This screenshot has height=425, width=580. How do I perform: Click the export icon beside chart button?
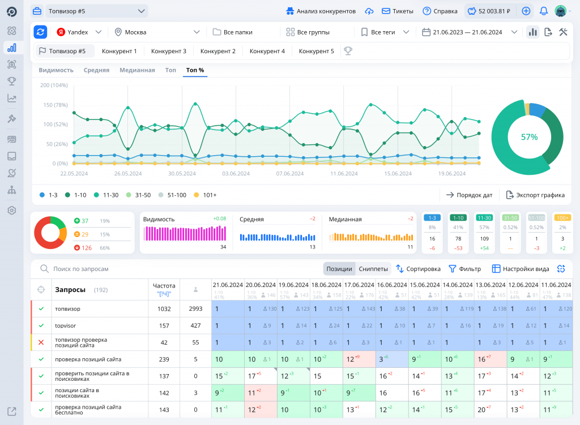tap(548, 32)
